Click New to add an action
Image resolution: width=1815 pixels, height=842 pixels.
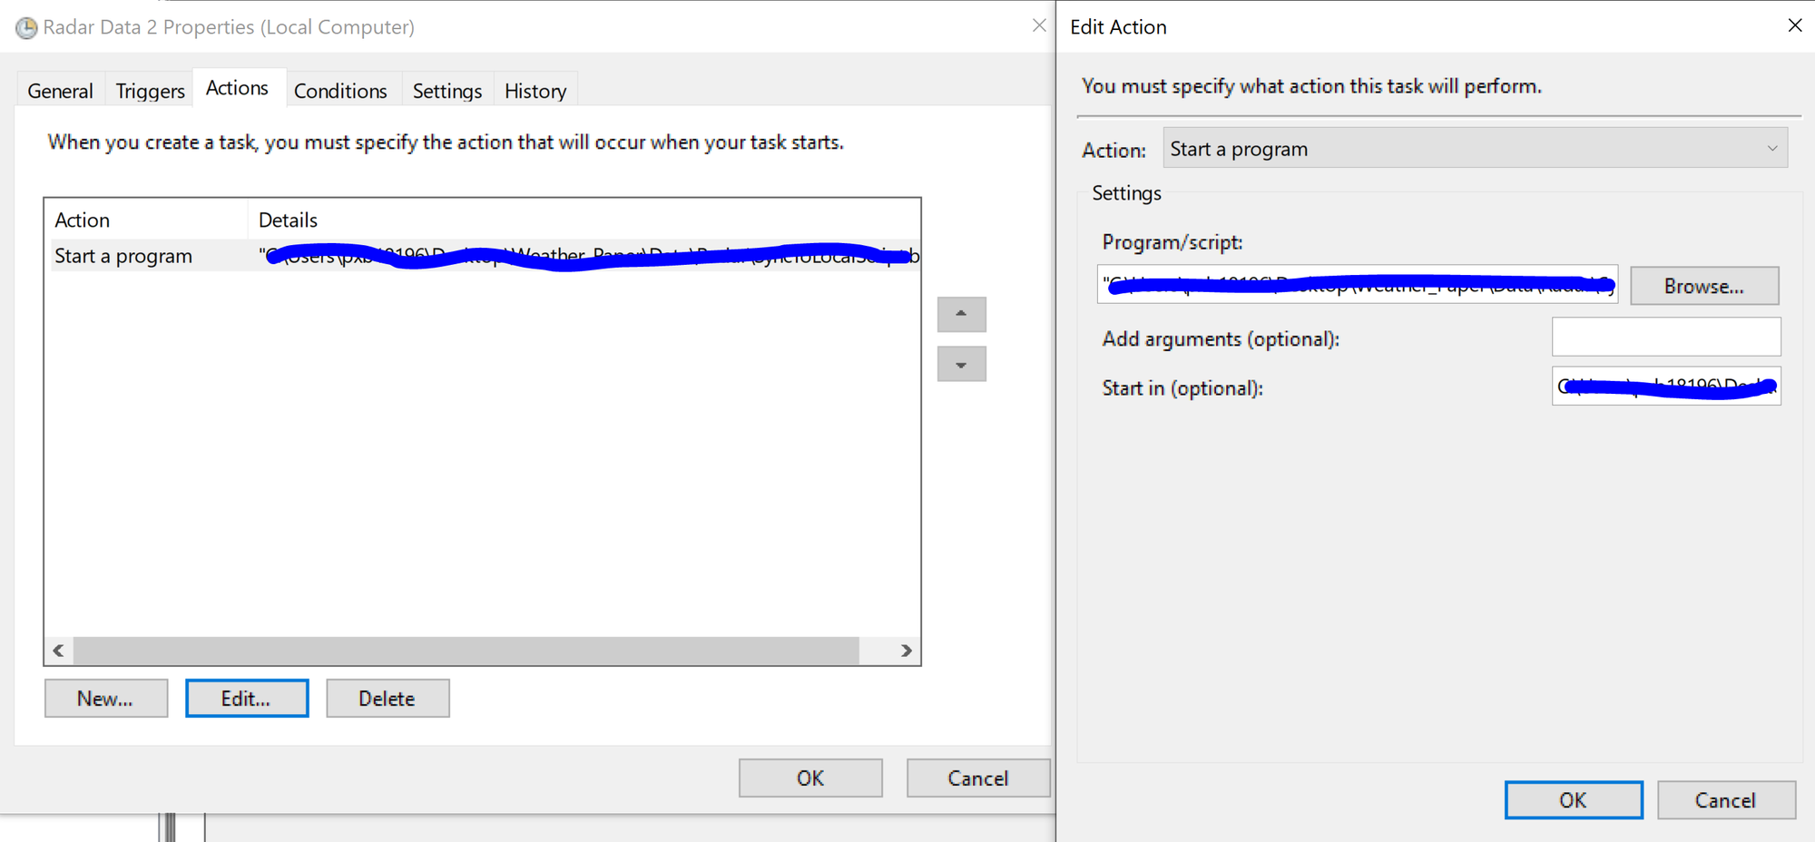[x=105, y=698]
